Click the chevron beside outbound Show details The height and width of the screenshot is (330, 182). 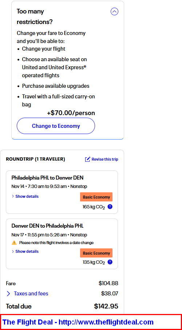pos(13,196)
